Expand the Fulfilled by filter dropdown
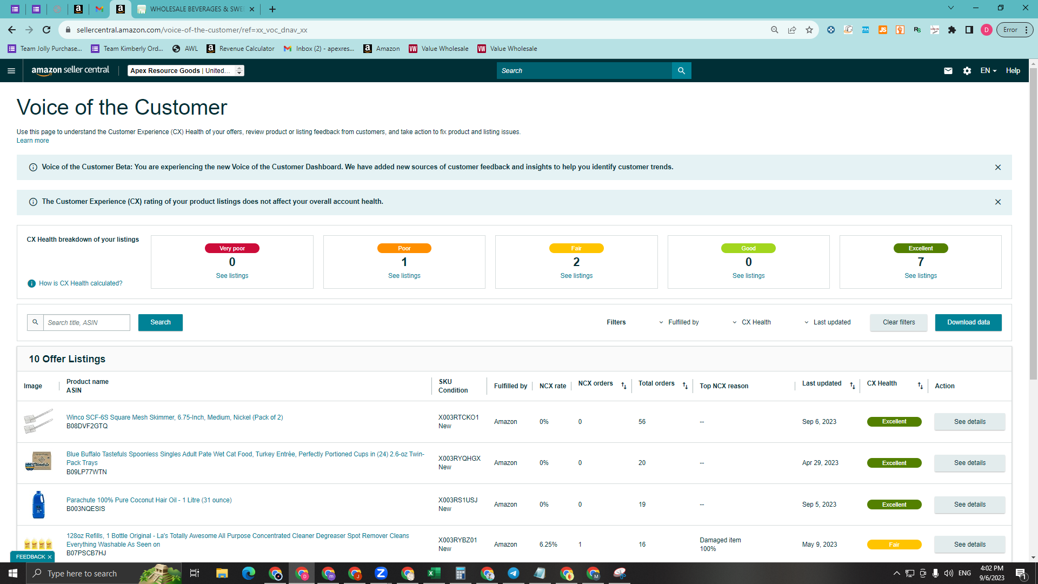Image resolution: width=1038 pixels, height=584 pixels. coord(678,323)
